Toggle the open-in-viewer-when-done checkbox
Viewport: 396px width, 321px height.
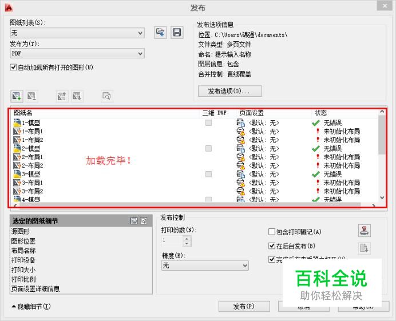click(271, 259)
